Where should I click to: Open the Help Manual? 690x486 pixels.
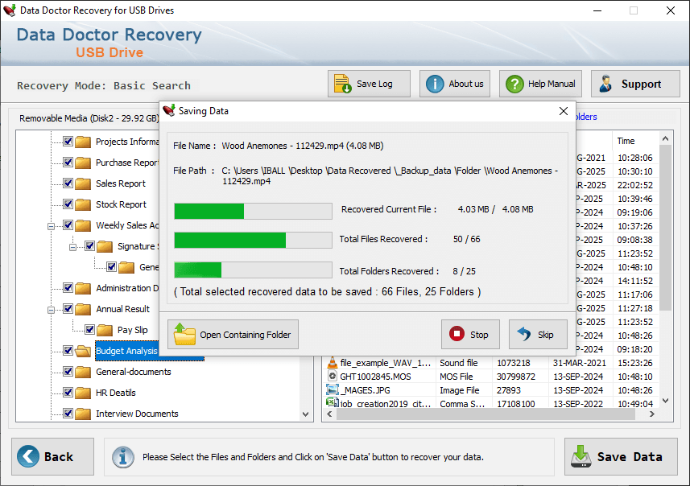click(x=540, y=84)
